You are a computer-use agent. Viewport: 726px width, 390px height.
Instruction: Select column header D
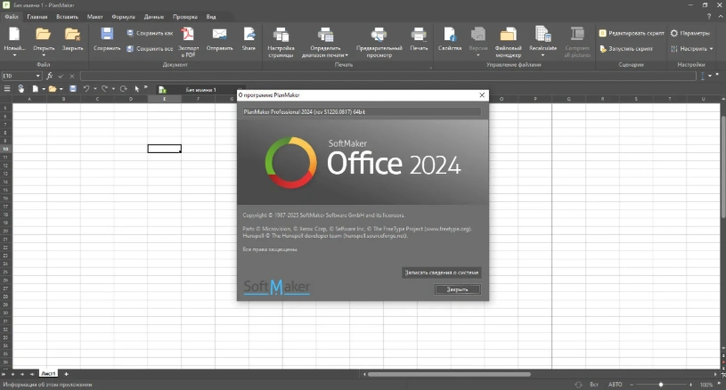point(131,99)
